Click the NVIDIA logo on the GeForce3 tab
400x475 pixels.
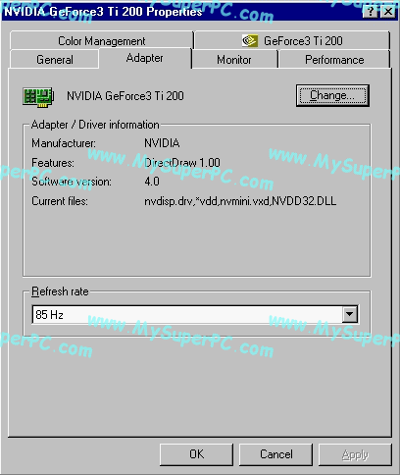click(250, 41)
